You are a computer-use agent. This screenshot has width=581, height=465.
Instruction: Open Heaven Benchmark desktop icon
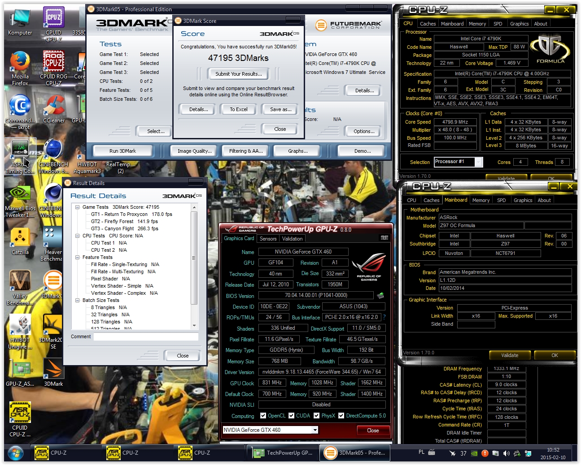tap(52, 244)
